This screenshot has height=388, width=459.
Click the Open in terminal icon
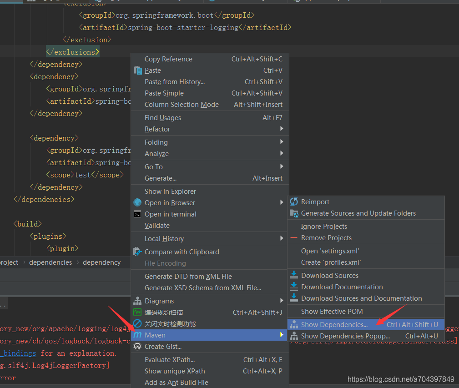click(x=137, y=214)
